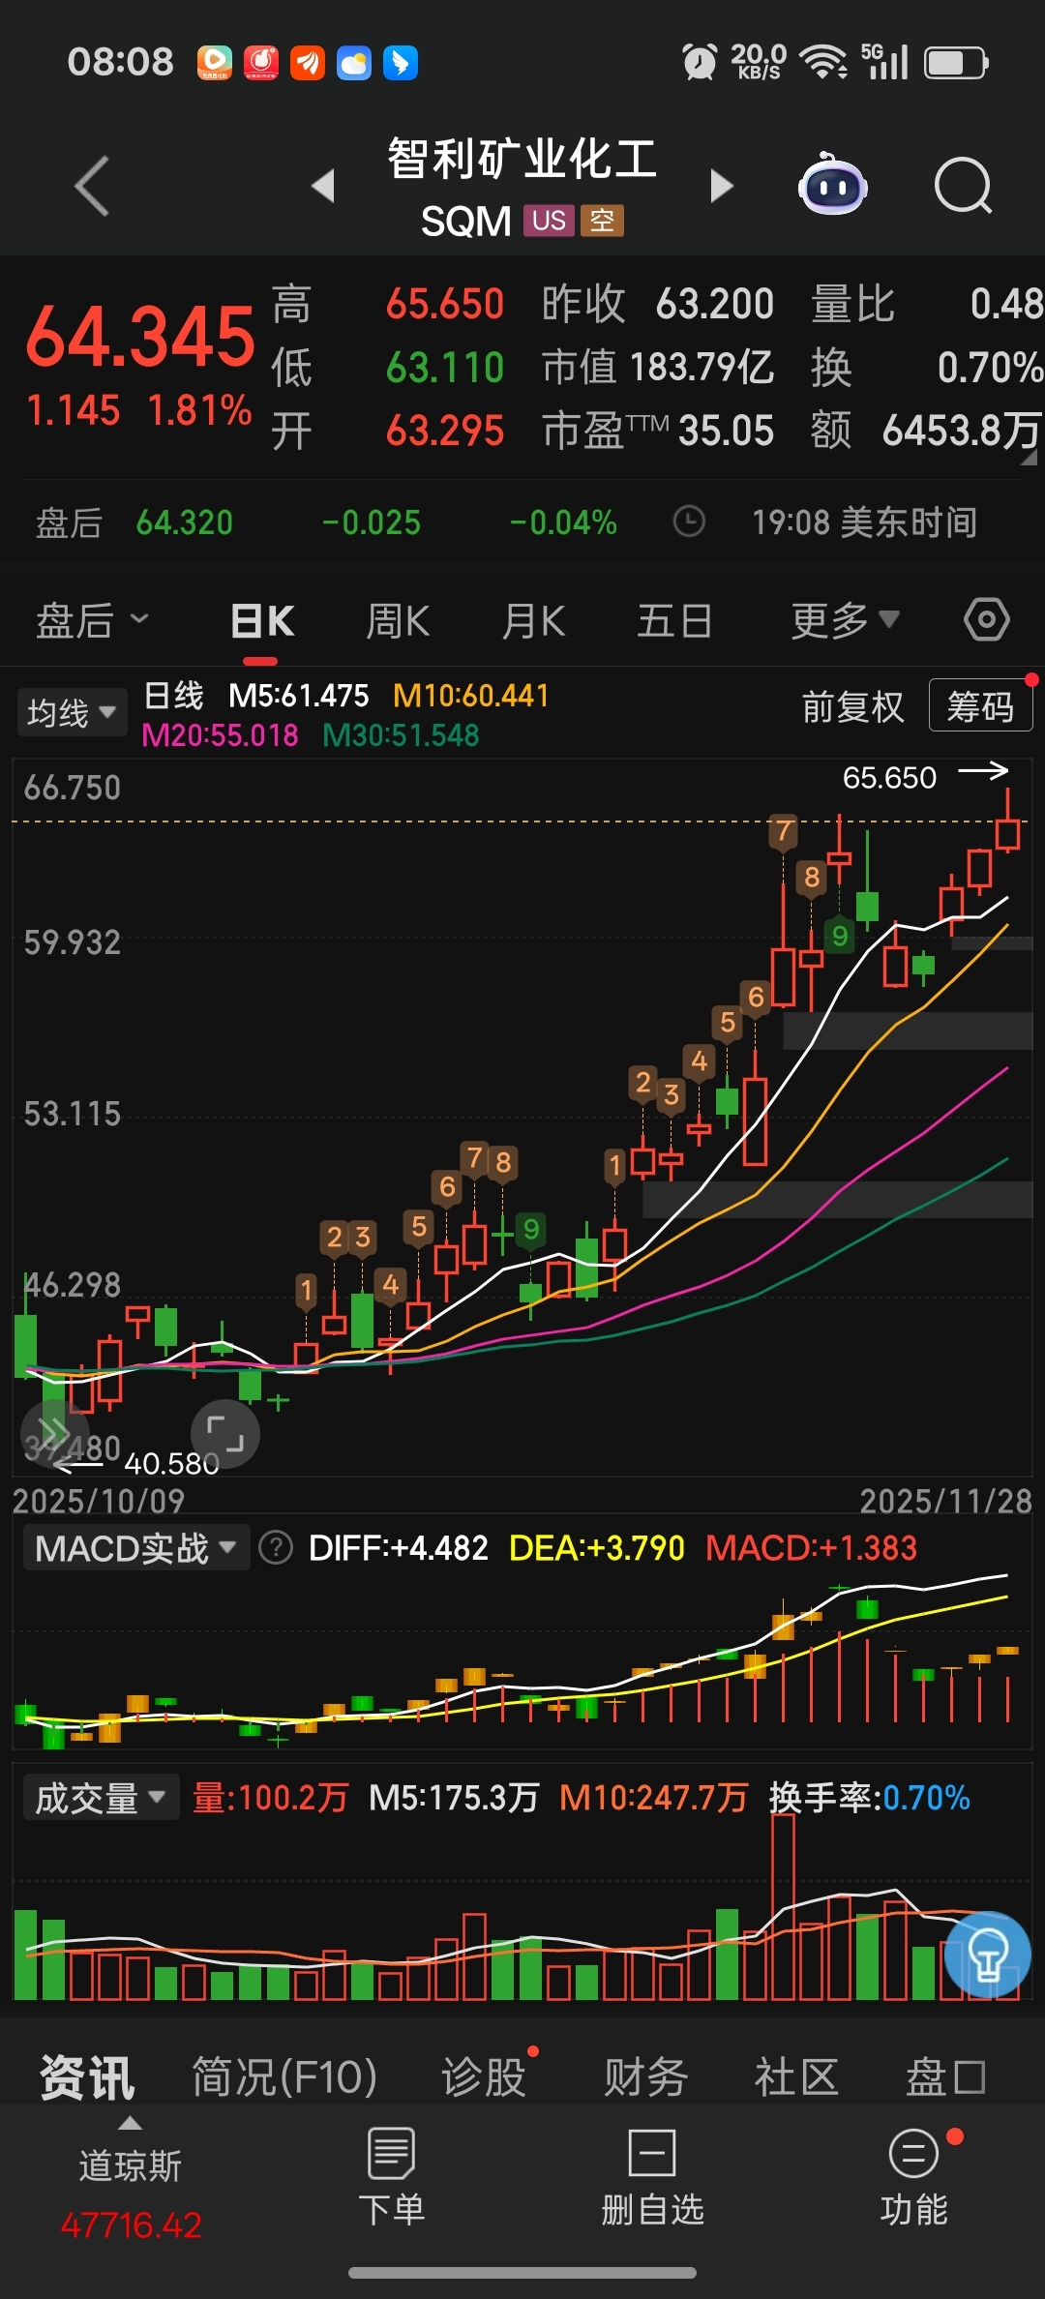
Task: Open the lightbulb tips floating button
Action: coord(988,1955)
